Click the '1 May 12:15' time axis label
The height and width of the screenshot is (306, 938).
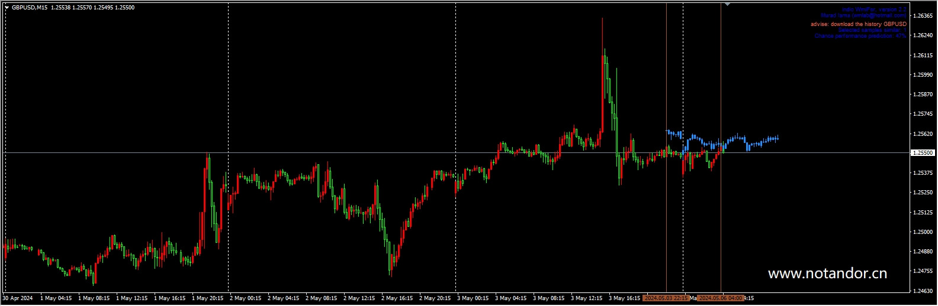click(131, 298)
